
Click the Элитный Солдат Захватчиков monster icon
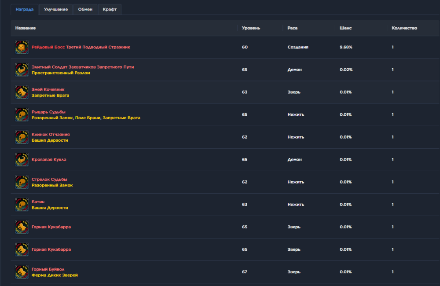pyautogui.click(x=22, y=70)
